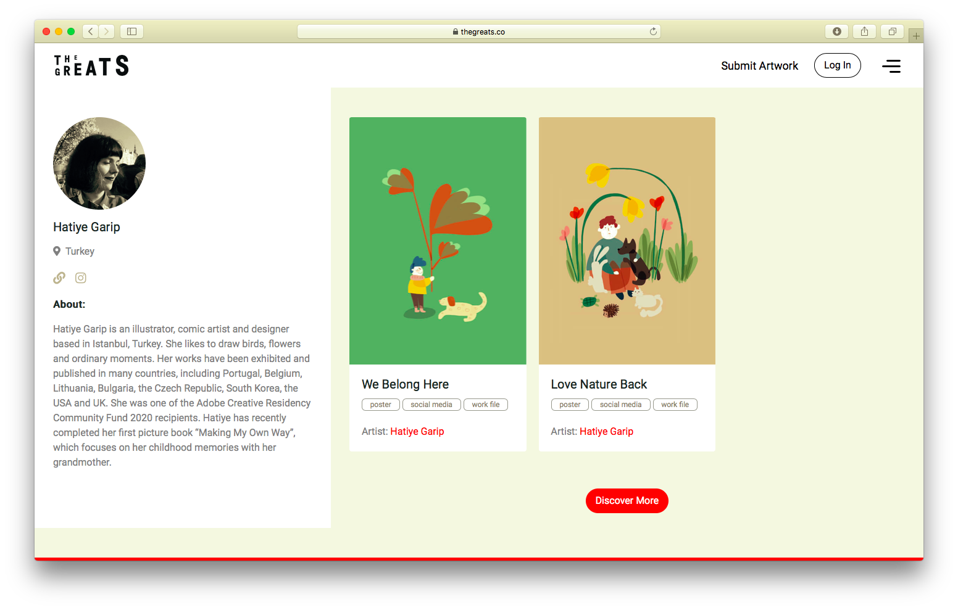Click The Greats logo

pyautogui.click(x=91, y=65)
